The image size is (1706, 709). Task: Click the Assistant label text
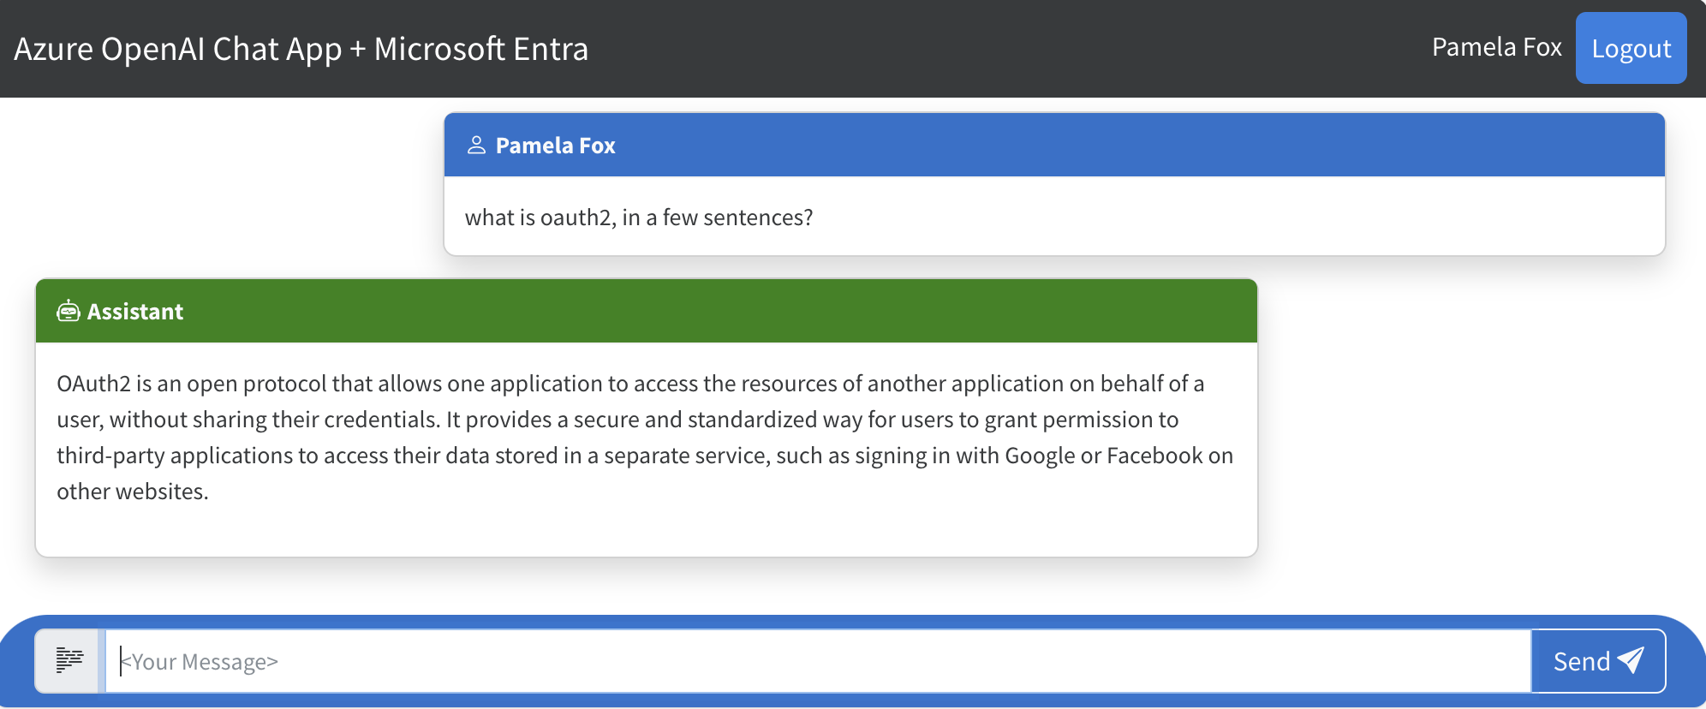pos(135,312)
